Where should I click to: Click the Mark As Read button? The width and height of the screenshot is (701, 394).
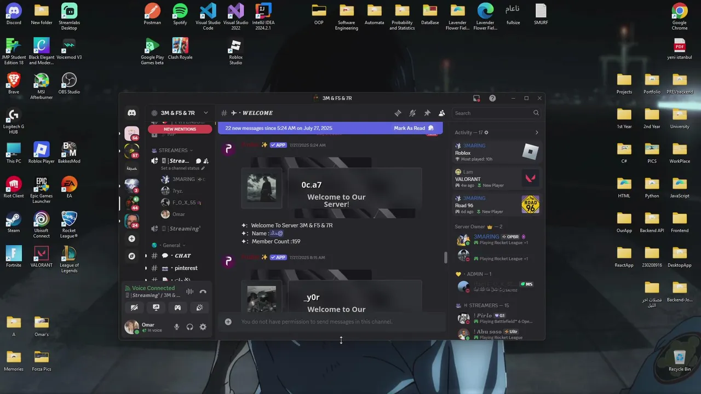point(413,128)
